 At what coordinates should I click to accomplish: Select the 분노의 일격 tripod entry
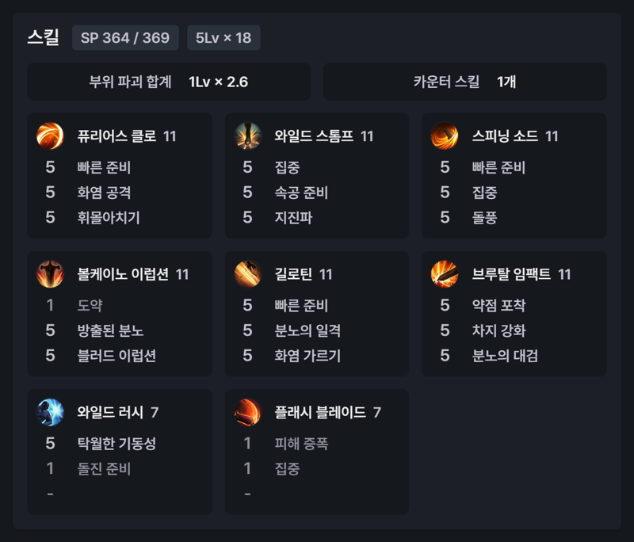point(307,330)
